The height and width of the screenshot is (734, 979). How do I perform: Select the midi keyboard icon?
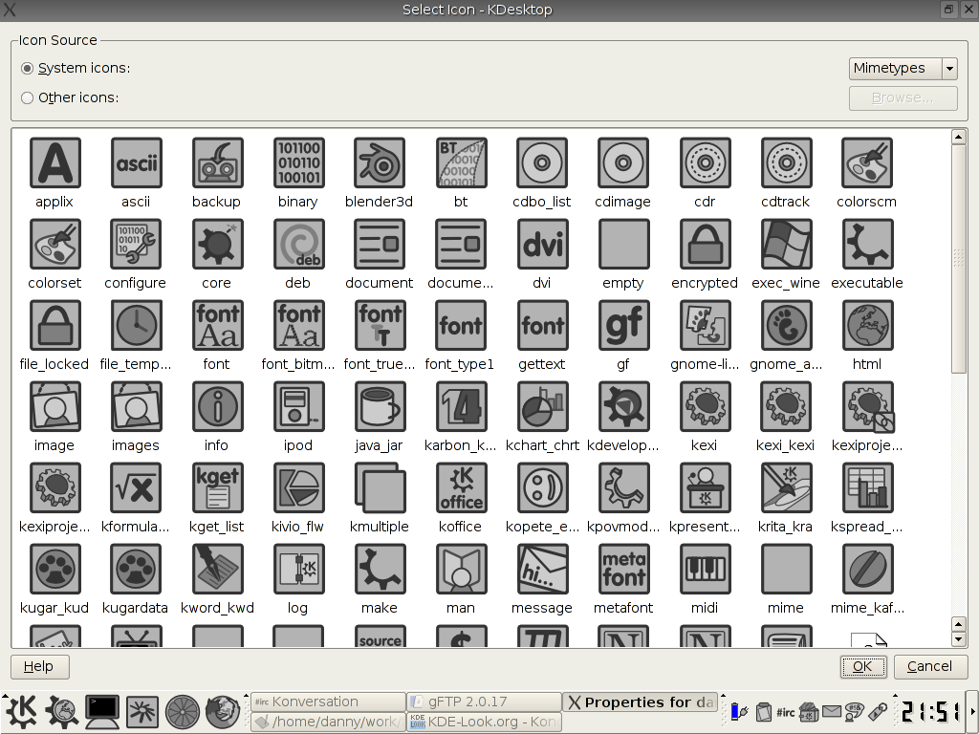coord(705,569)
